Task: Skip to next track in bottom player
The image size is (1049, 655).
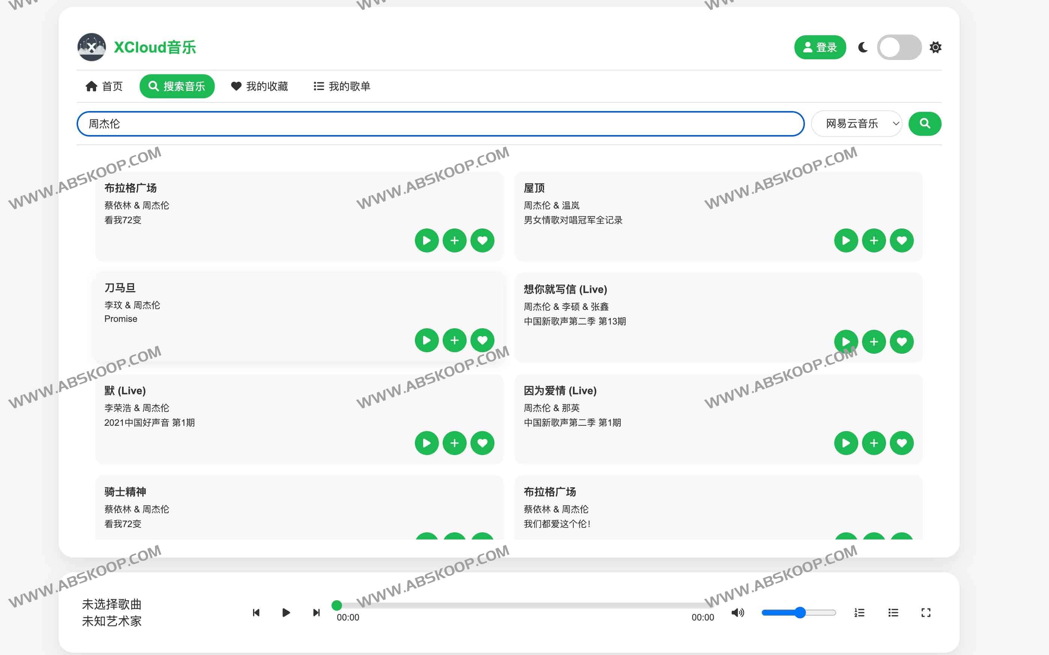Action: (316, 613)
